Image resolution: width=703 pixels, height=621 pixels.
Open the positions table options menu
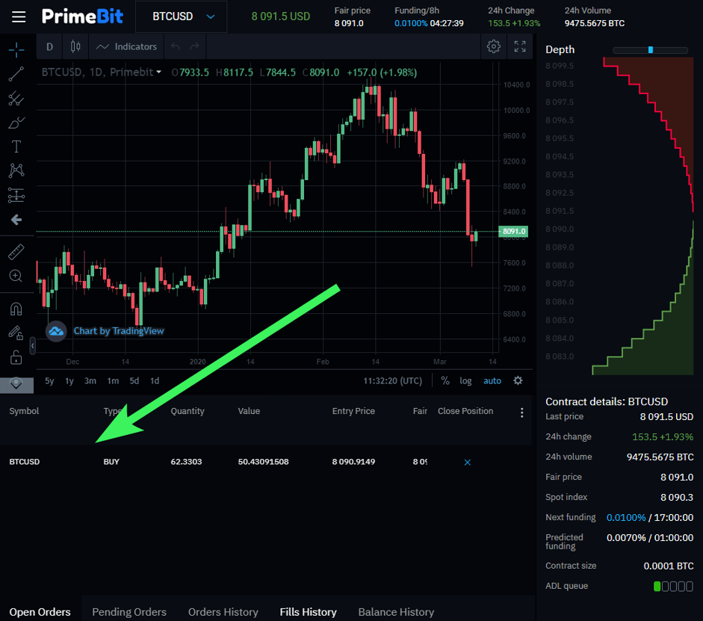(522, 413)
